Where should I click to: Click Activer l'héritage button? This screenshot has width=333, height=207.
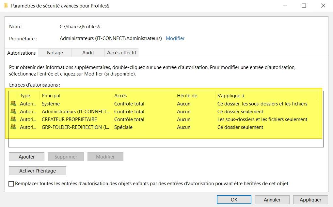coord(38,171)
